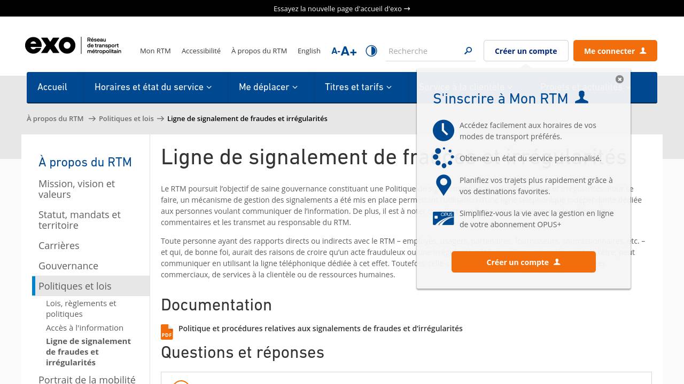Expand Titres et tarifs menu
This screenshot has width=684, height=384.
click(x=359, y=87)
